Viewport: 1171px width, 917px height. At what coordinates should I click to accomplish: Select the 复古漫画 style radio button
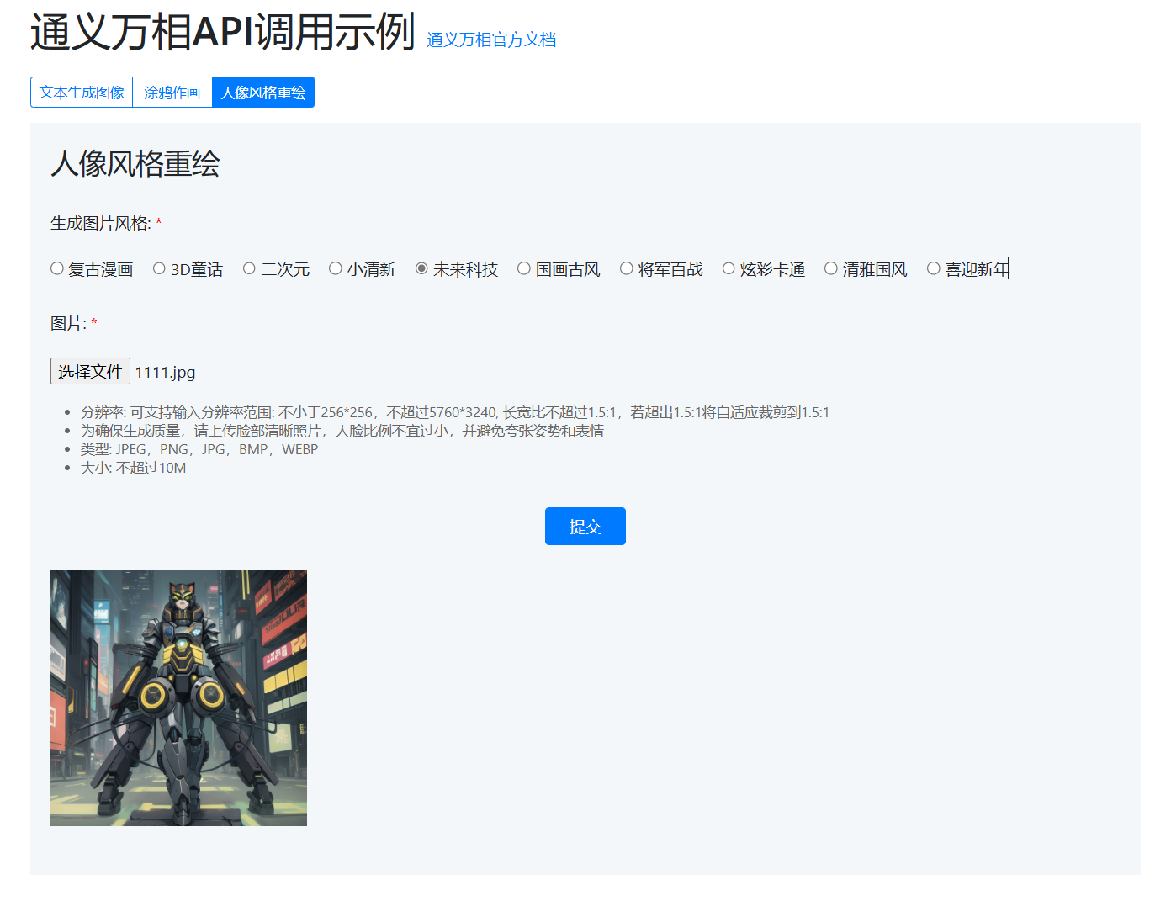[x=57, y=268]
